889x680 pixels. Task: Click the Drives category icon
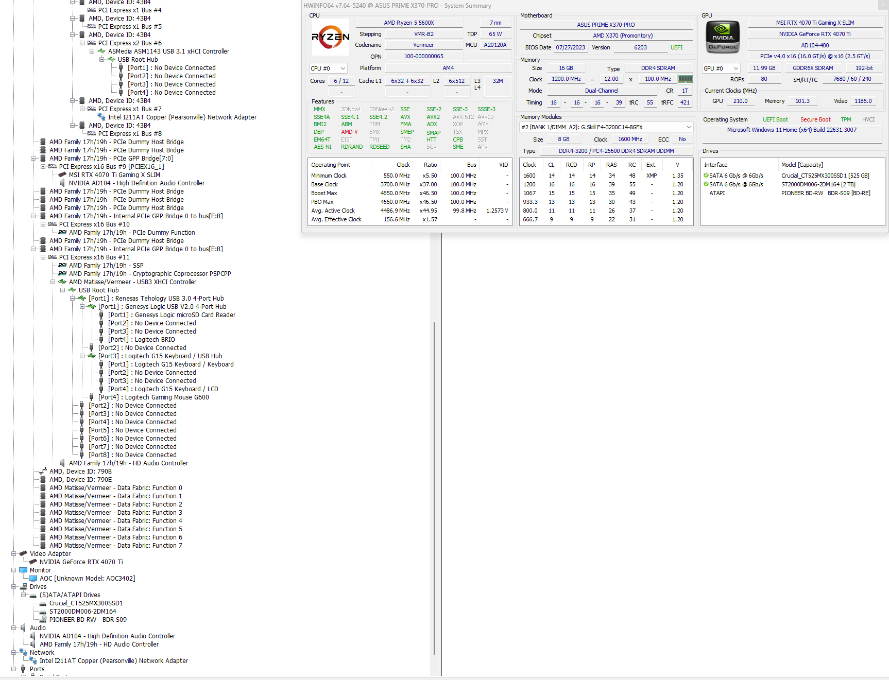(23, 587)
